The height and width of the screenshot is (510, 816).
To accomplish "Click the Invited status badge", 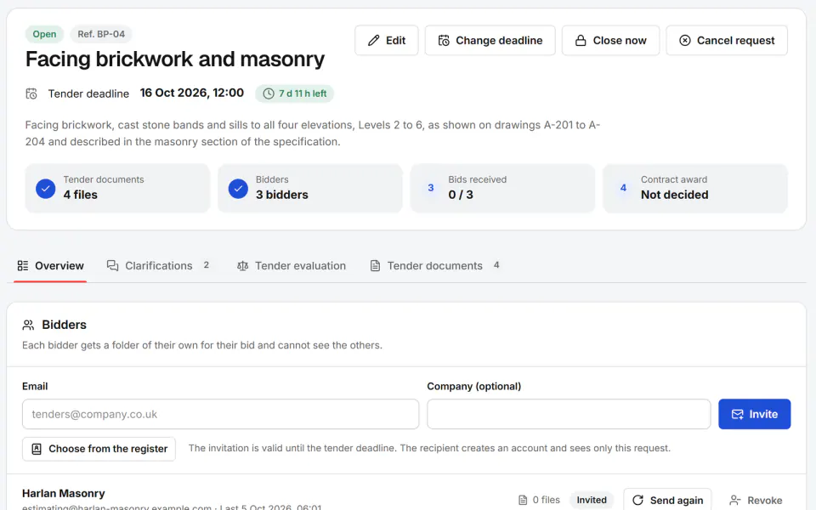I will tap(592, 500).
